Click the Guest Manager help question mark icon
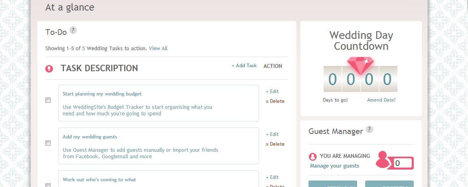The height and width of the screenshot is (187, 468). tap(369, 130)
